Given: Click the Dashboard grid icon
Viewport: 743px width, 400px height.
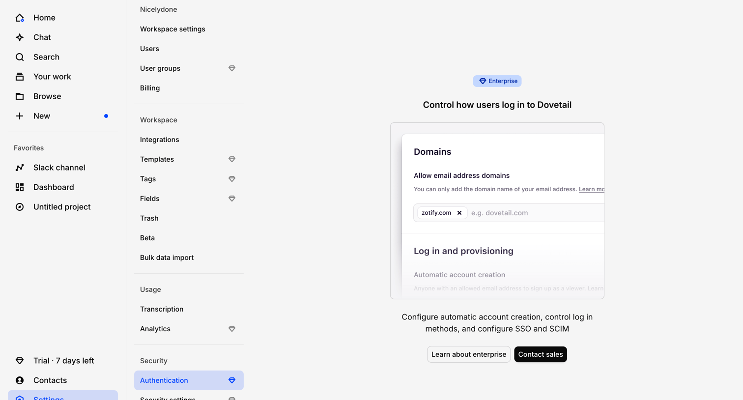Looking at the screenshot, I should pos(20,187).
